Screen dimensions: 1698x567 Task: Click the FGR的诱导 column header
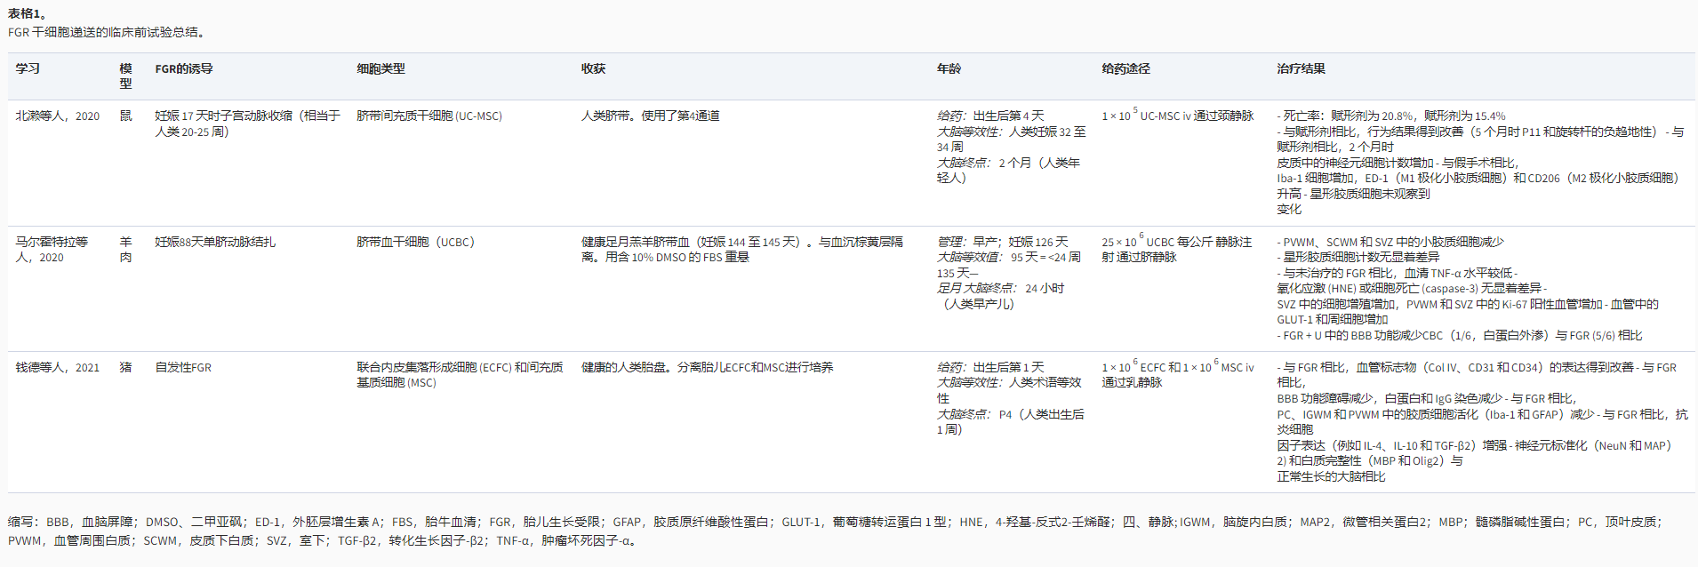(183, 68)
